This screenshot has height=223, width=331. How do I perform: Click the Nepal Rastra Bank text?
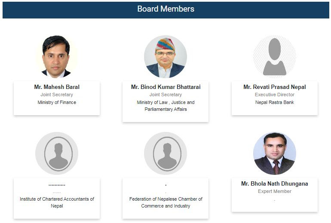click(x=274, y=102)
